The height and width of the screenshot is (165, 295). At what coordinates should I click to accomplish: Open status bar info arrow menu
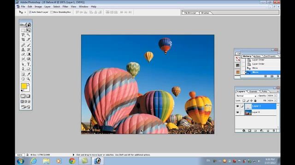pos(73,155)
